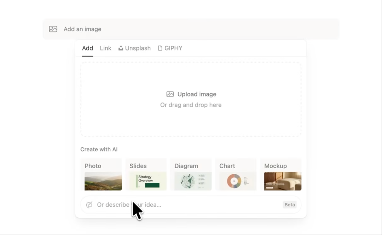This screenshot has width=382, height=235.
Task: Select the Add tab
Action: coord(87,48)
